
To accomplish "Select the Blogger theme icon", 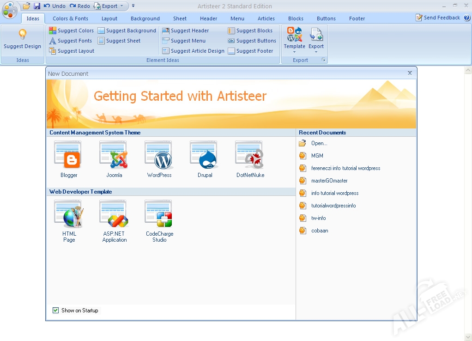I will (x=69, y=155).
